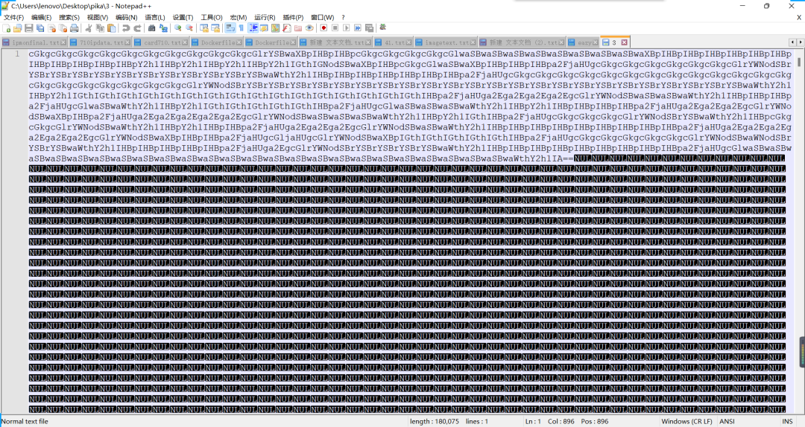
Task: Click the Open file toolbar icon
Action: 17,28
